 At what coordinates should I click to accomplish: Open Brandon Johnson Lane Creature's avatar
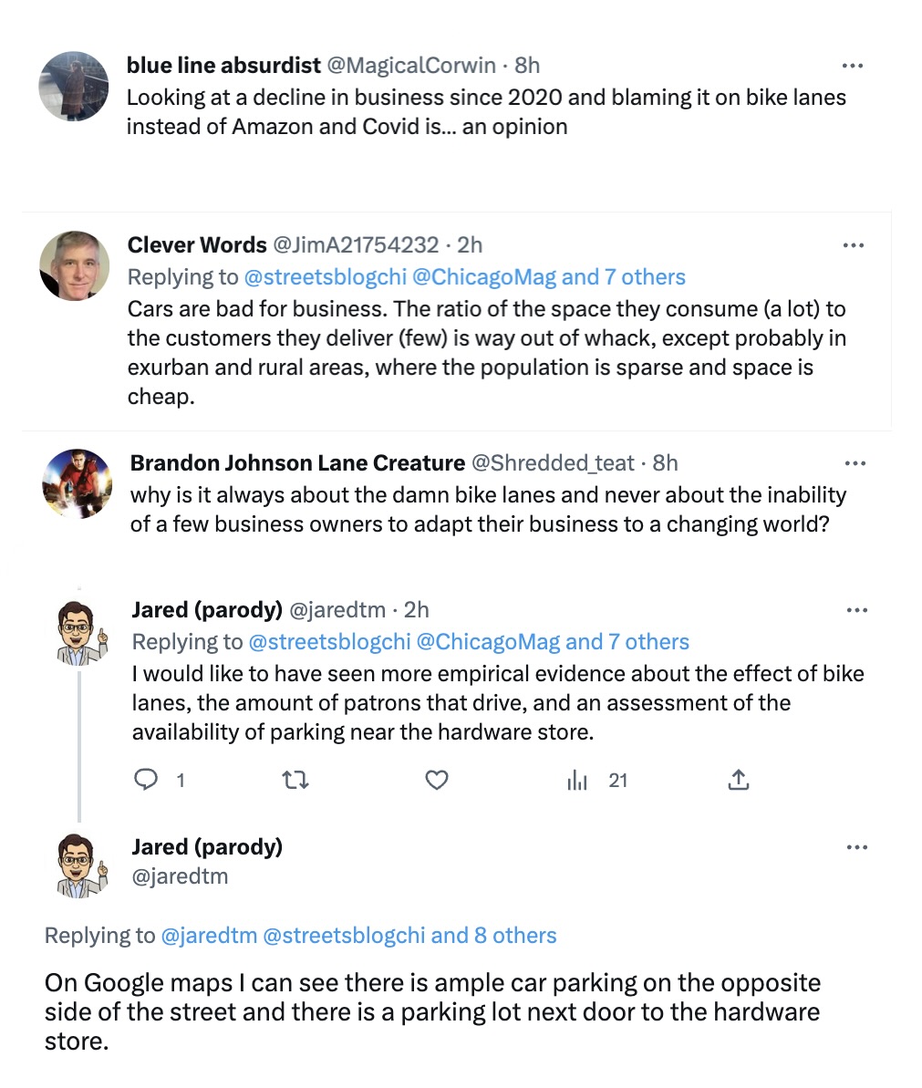click(x=78, y=483)
